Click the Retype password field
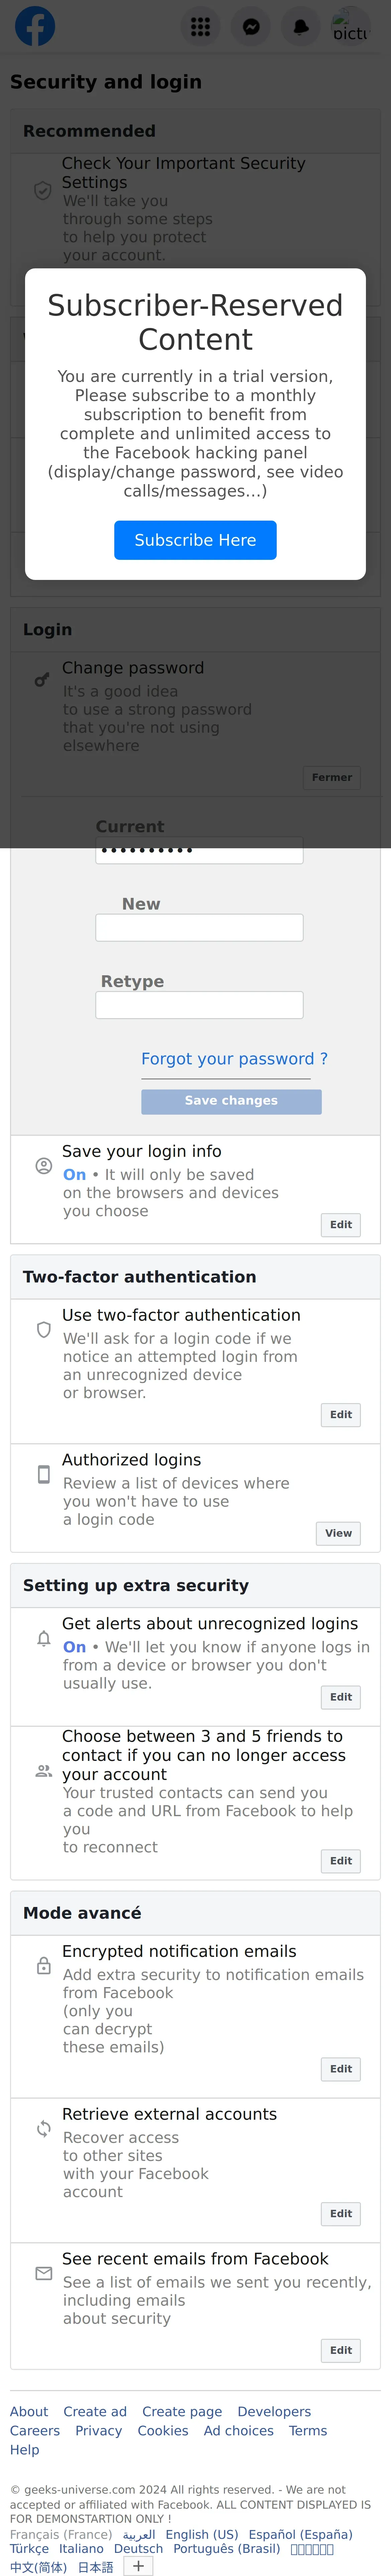 tap(200, 1005)
